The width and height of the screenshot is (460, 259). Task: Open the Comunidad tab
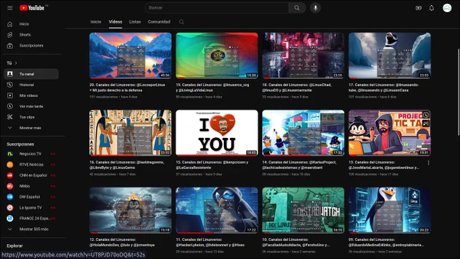tap(159, 22)
